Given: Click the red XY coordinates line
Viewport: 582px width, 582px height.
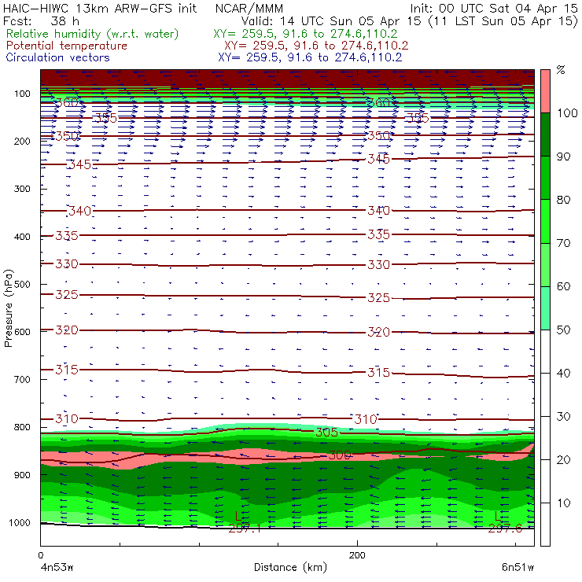Looking at the screenshot, I should coord(316,46).
